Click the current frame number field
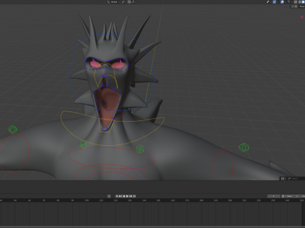The width and height of the screenshot is (305, 228). (x=274, y=196)
